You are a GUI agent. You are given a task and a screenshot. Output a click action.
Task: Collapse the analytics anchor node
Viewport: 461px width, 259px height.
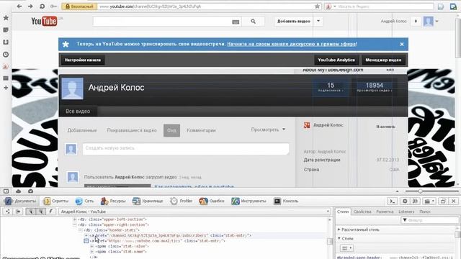86,241
